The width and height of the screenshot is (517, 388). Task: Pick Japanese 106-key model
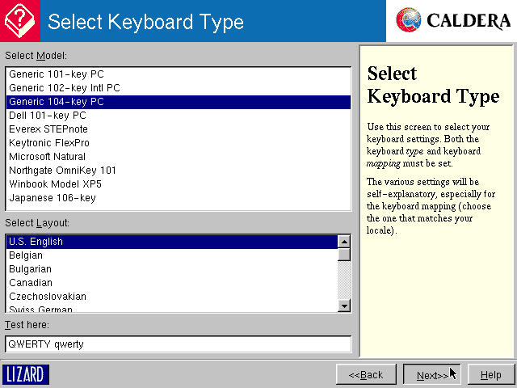coord(52,198)
